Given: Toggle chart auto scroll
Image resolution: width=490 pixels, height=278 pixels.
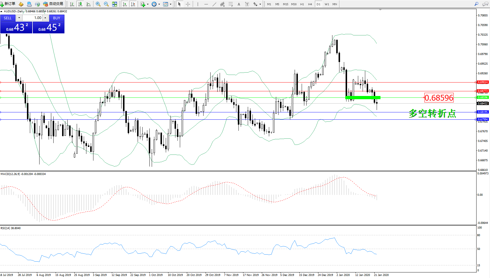Looking at the screenshot, I should click(125, 4).
